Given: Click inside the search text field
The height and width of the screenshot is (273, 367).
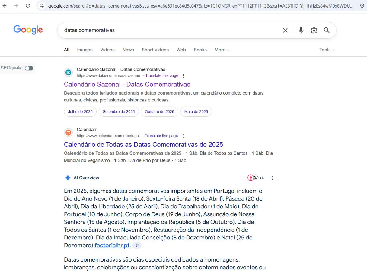Looking at the screenshot, I should [x=166, y=30].
